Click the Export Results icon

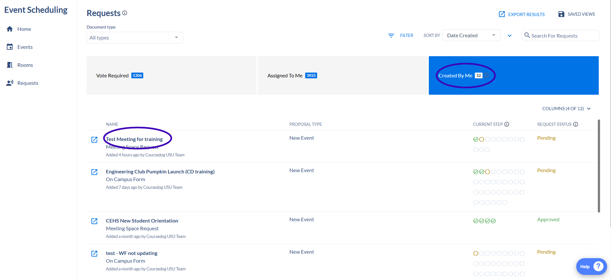[x=502, y=14]
